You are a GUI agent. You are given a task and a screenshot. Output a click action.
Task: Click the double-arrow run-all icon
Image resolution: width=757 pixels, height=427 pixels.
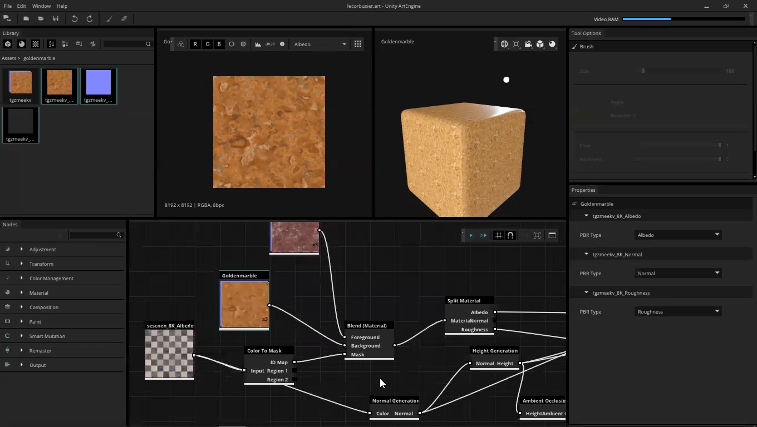pyautogui.click(x=484, y=235)
